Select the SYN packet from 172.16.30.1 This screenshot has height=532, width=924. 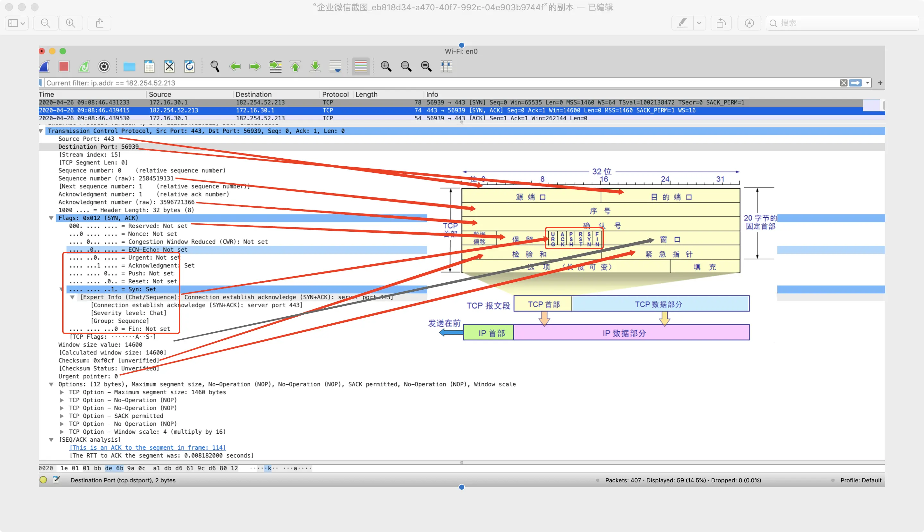(x=256, y=102)
